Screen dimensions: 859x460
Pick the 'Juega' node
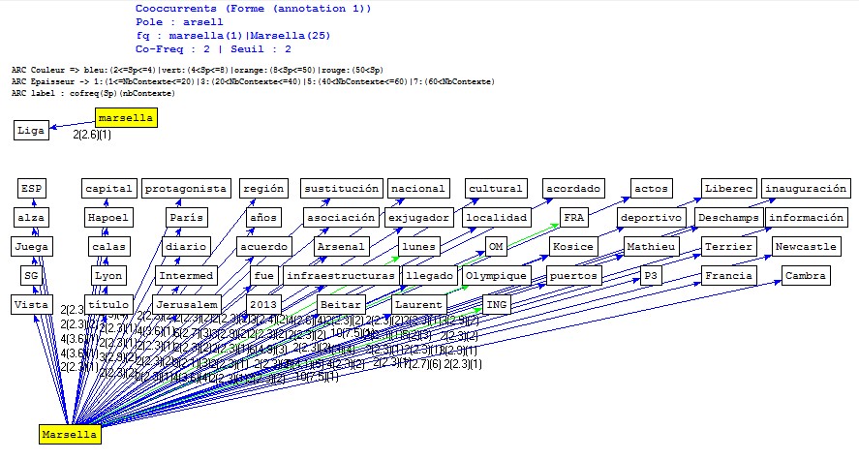click(x=31, y=246)
